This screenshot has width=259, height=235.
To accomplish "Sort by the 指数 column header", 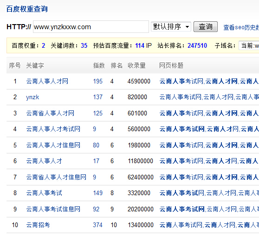I will (99, 65).
